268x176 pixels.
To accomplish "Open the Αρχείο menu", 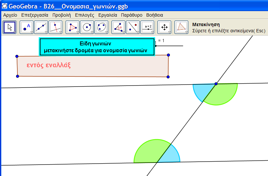I will tap(10, 15).
